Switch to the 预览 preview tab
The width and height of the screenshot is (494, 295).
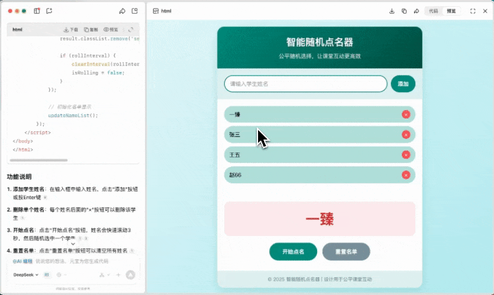coord(451,11)
